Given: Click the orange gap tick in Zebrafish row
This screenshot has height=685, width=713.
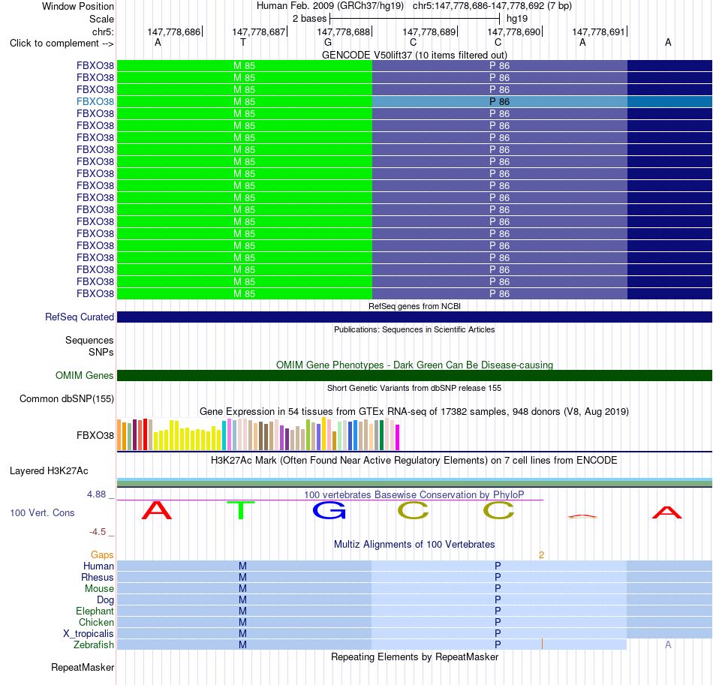Looking at the screenshot, I should pos(542,644).
